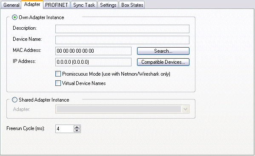Open Compatible Devices... dialog

pos(163,62)
